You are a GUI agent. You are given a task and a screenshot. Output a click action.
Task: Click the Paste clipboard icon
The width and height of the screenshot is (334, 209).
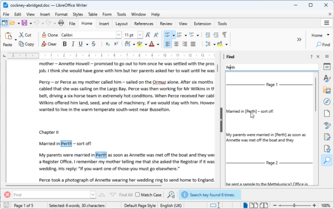[x=8, y=36]
